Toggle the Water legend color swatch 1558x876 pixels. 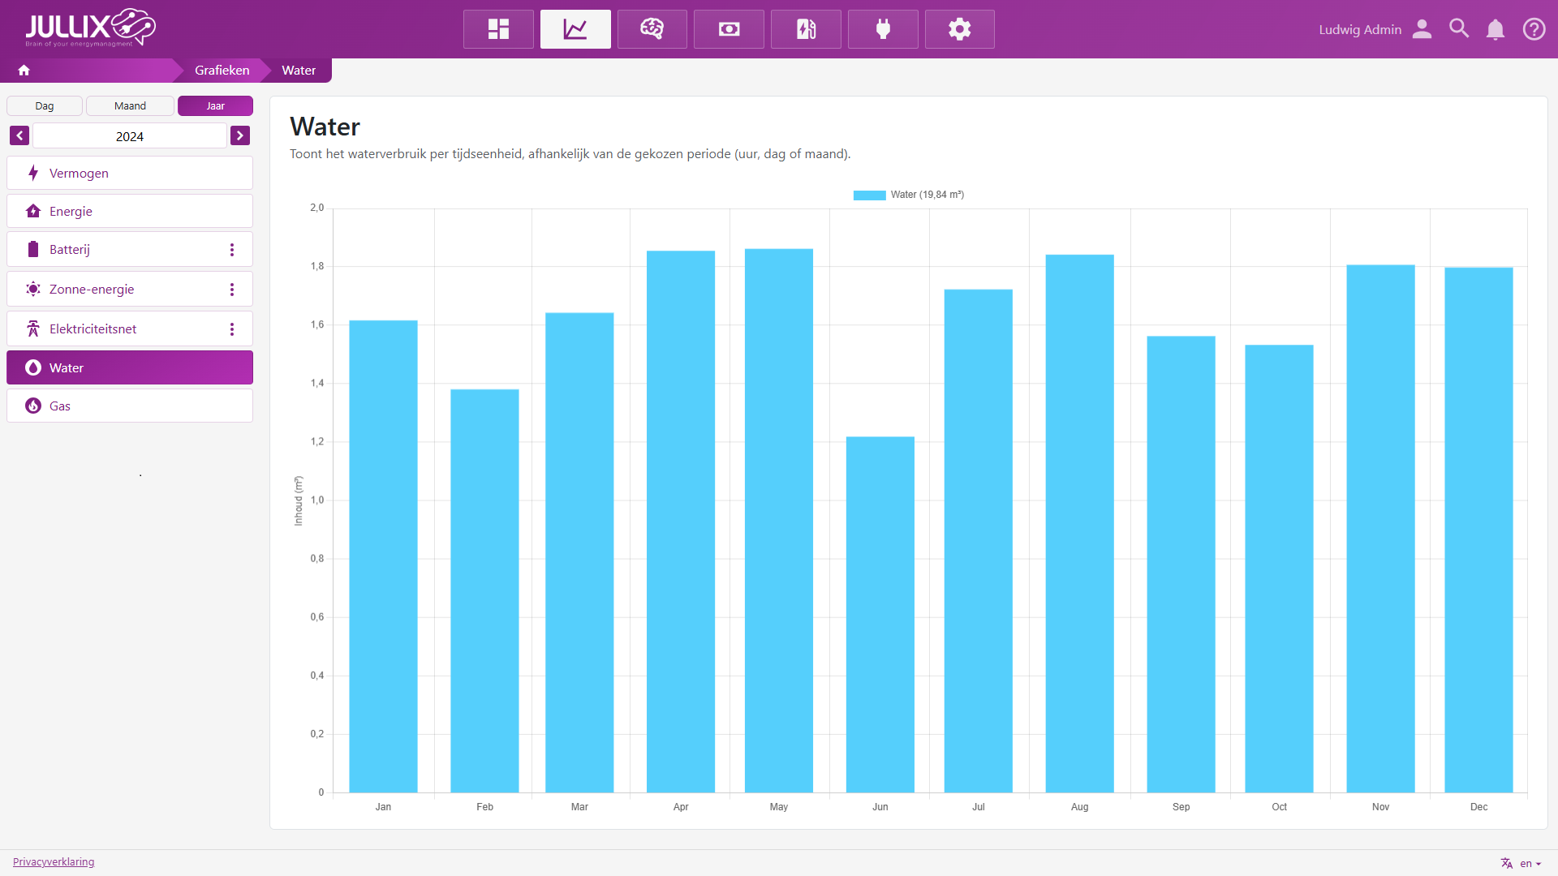869,195
